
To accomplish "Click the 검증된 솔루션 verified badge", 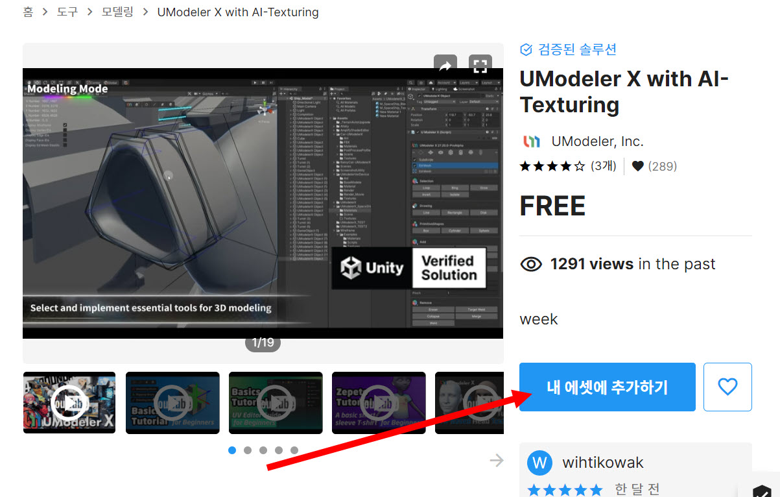I will (x=568, y=49).
